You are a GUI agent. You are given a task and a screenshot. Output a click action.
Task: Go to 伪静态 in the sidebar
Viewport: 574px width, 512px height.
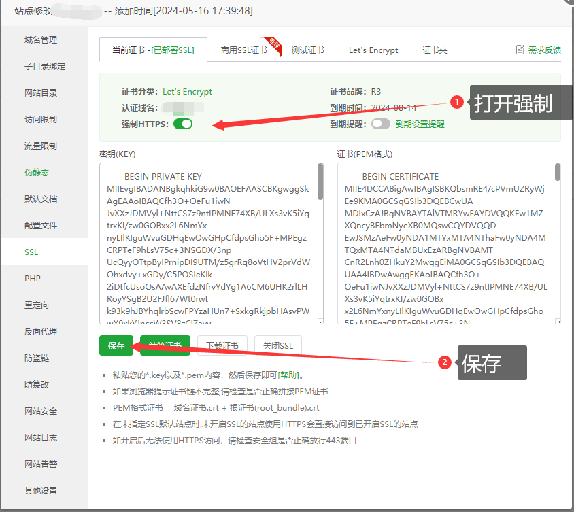pos(37,173)
